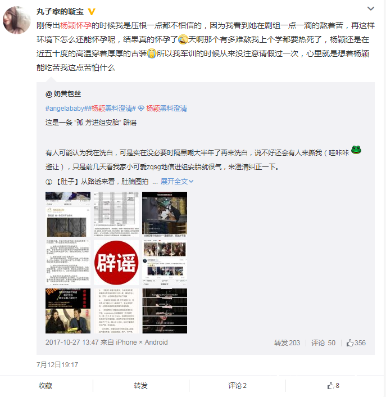386x397 pixels.
Task: Click the gold verified V badge
Action: (x=92, y=11)
